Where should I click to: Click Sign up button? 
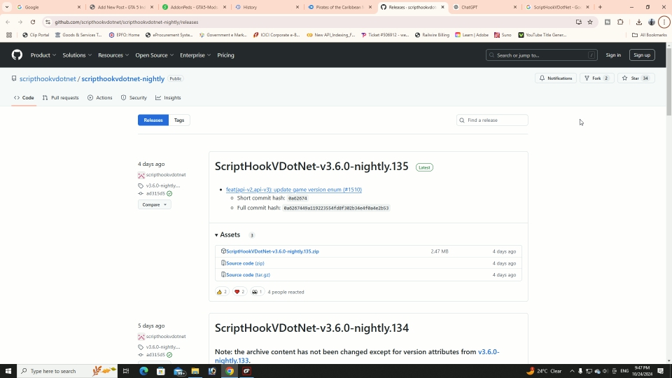[x=642, y=55]
